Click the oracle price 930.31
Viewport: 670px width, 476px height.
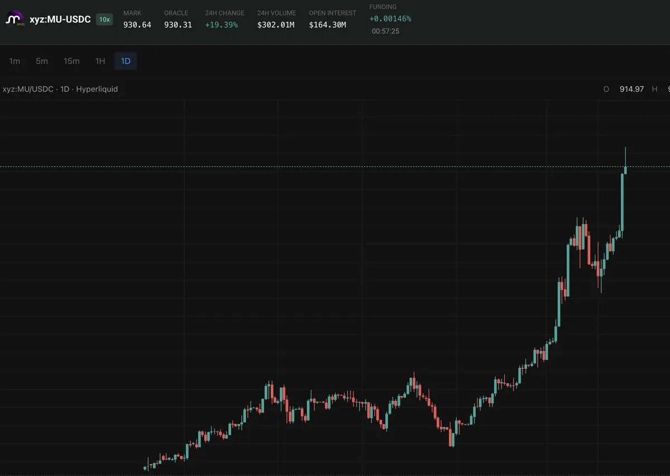pos(178,25)
